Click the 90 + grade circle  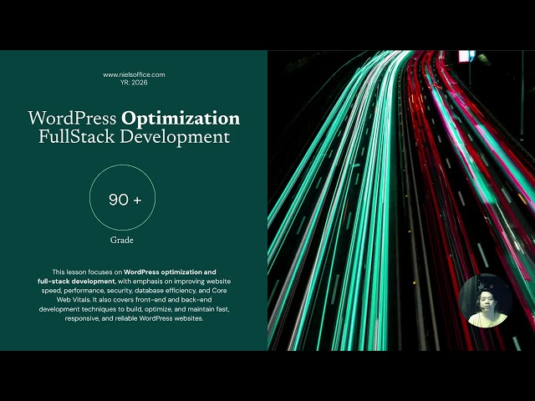pos(123,198)
